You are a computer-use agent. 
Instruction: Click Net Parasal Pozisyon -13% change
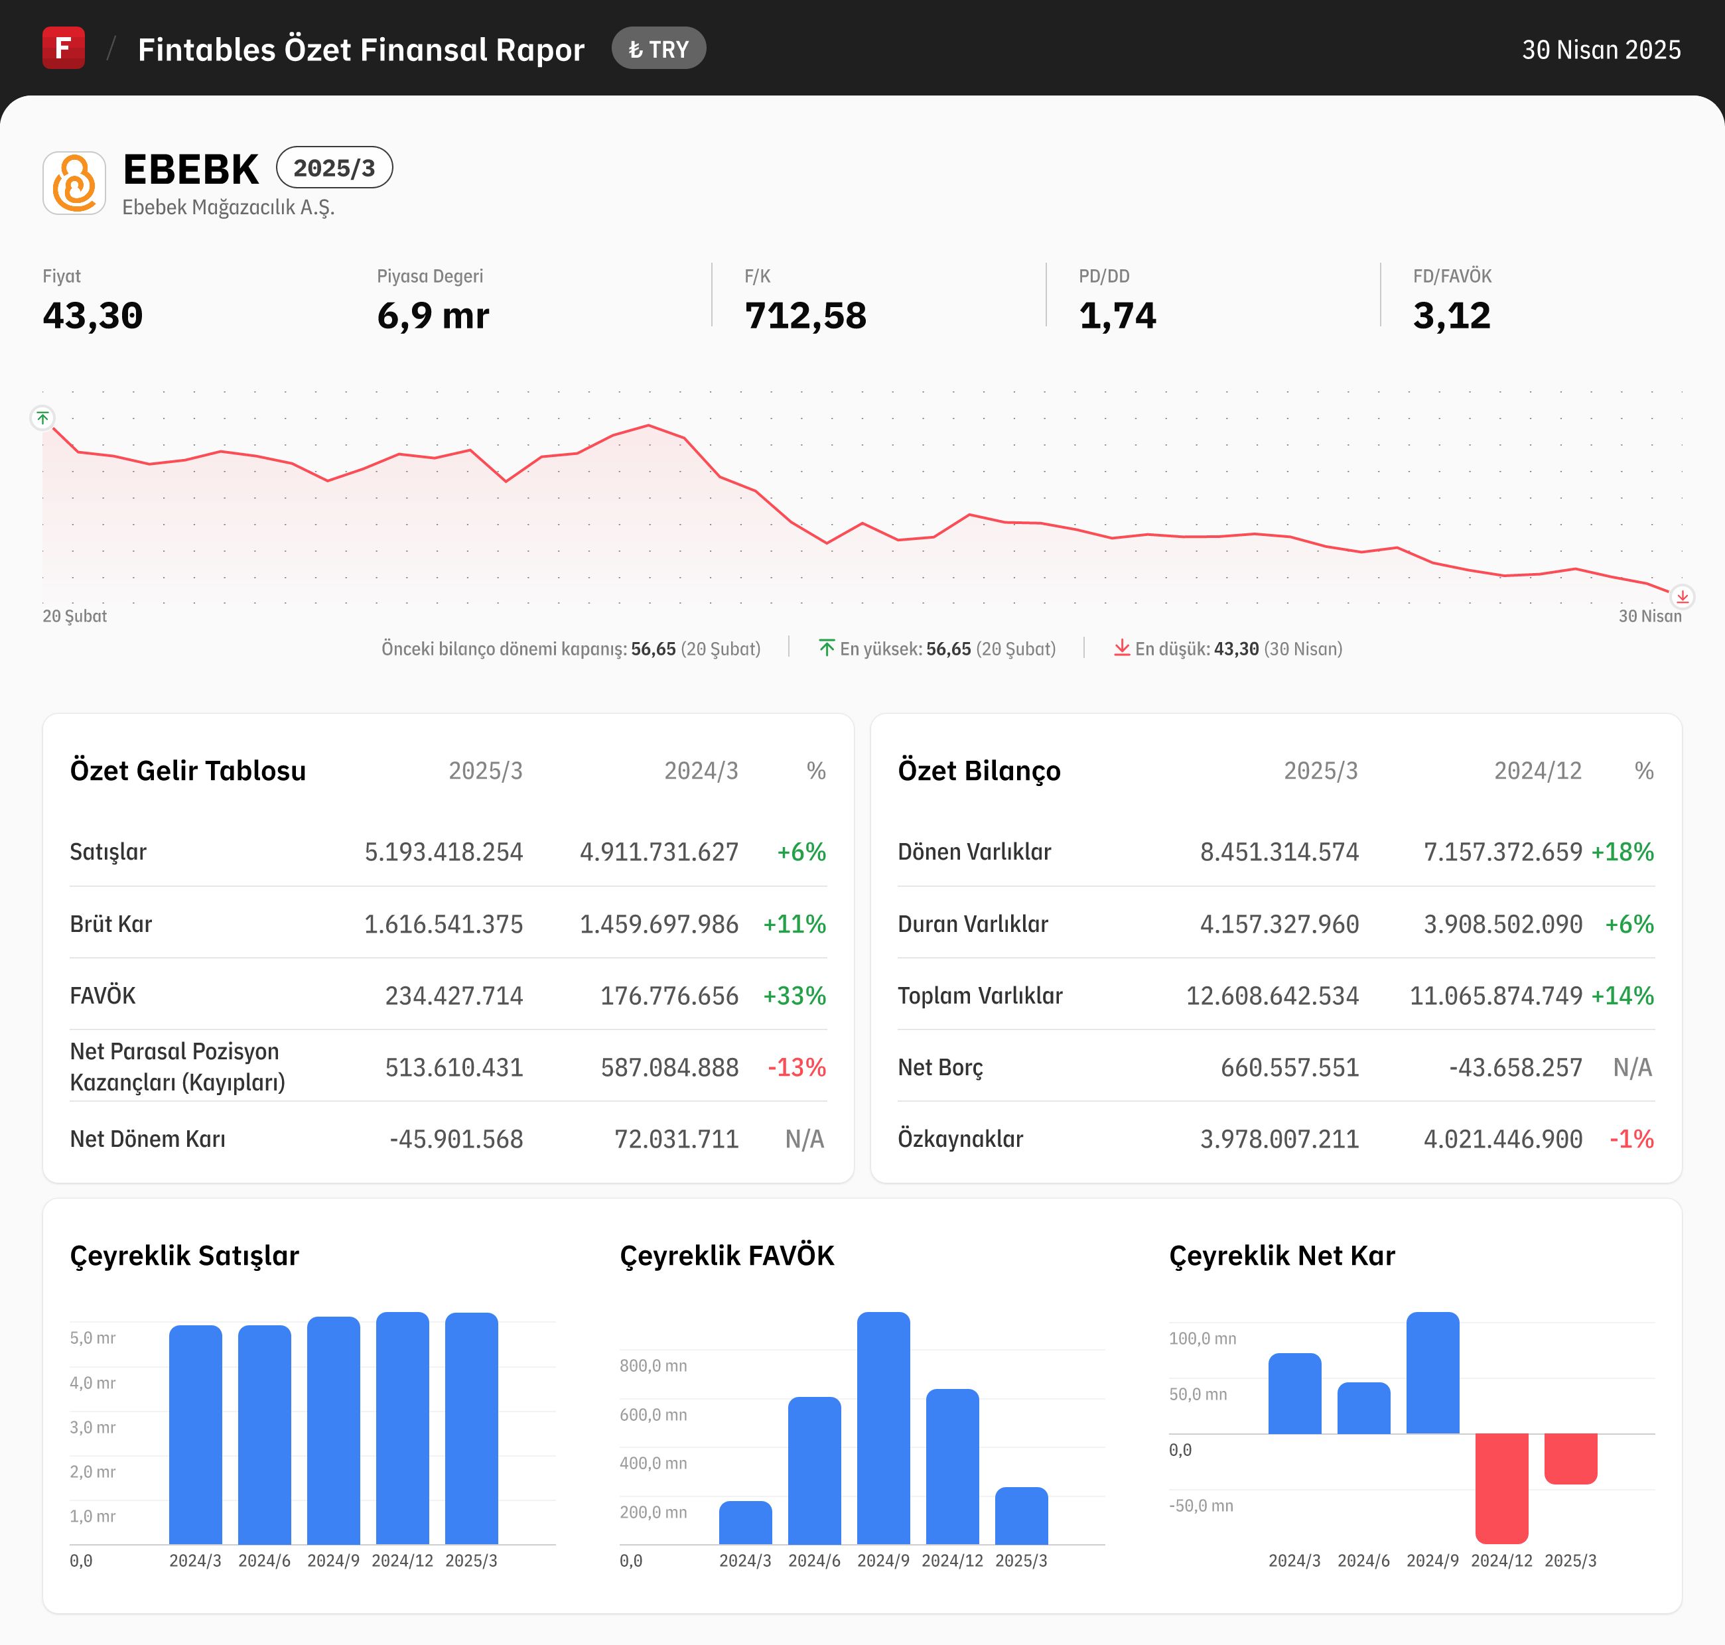click(796, 1067)
